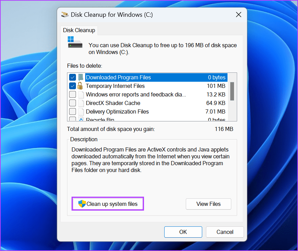Image resolution: width=298 pixels, height=251 pixels.
Task: Click the padlock icon beside Temporary Internet Files
Action: [80, 86]
